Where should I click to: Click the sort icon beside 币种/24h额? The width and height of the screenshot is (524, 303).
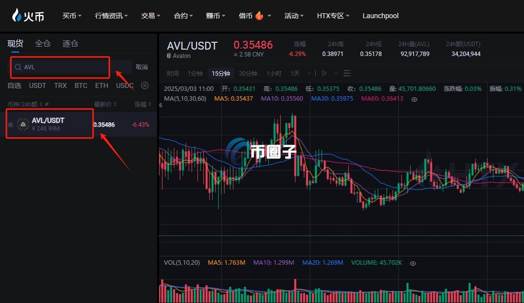47,104
